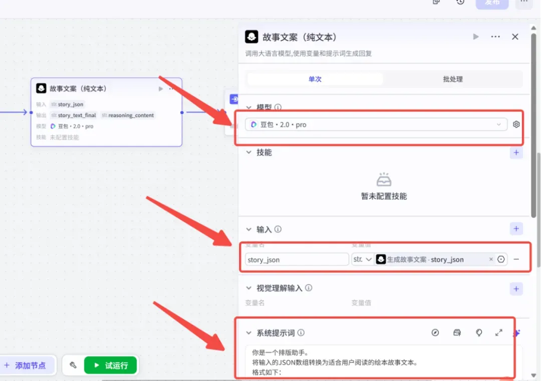Click the story_text_final output tag
This screenshot has width=541, height=381.
pyautogui.click(x=74, y=115)
